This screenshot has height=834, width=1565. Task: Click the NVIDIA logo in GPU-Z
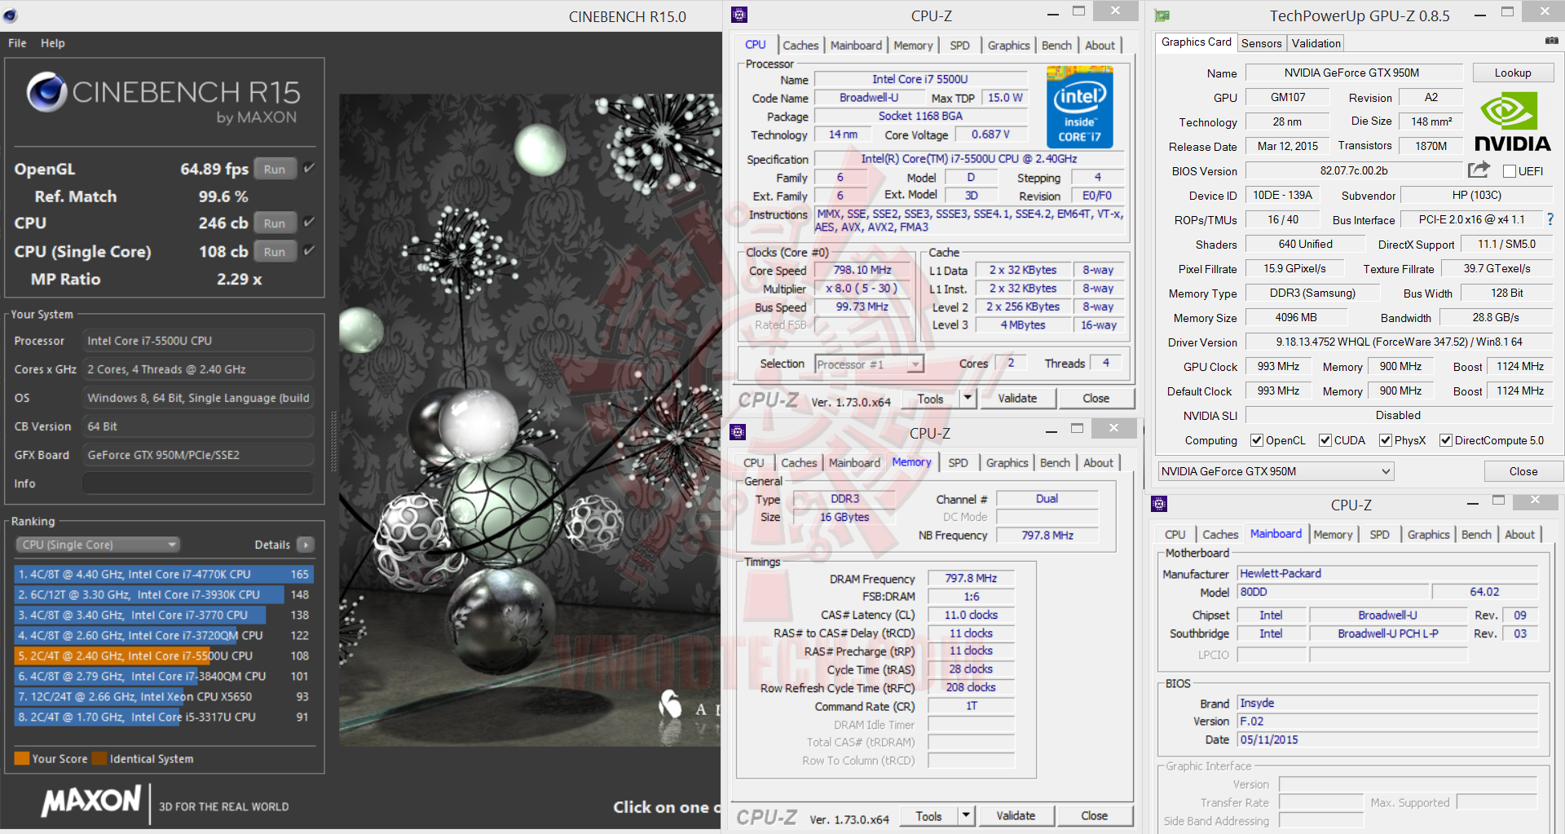tap(1513, 121)
